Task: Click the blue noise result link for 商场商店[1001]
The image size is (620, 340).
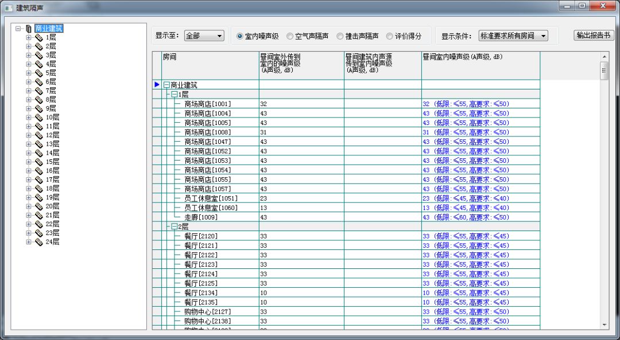Action: 459,104
